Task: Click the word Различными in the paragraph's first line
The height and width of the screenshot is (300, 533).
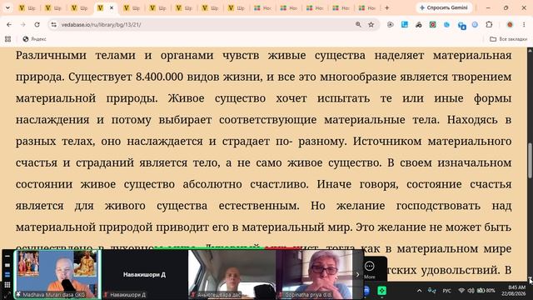Action: point(51,56)
